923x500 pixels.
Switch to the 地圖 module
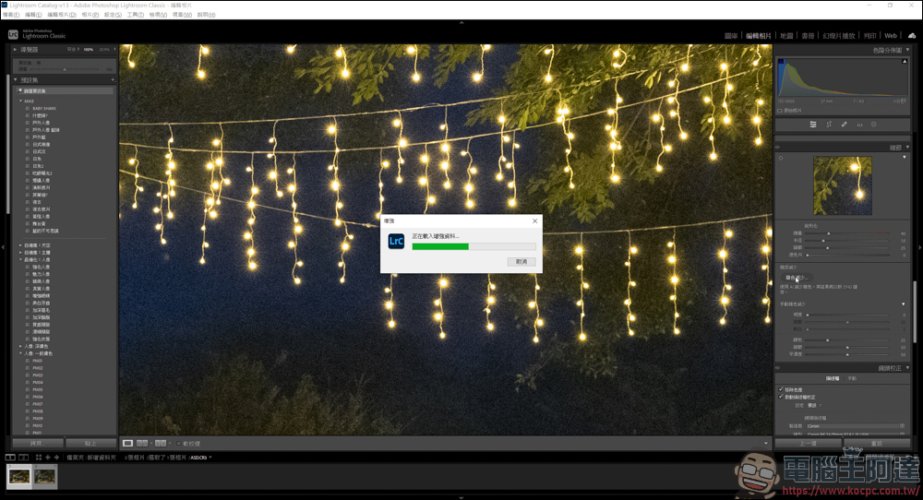pyautogui.click(x=786, y=36)
